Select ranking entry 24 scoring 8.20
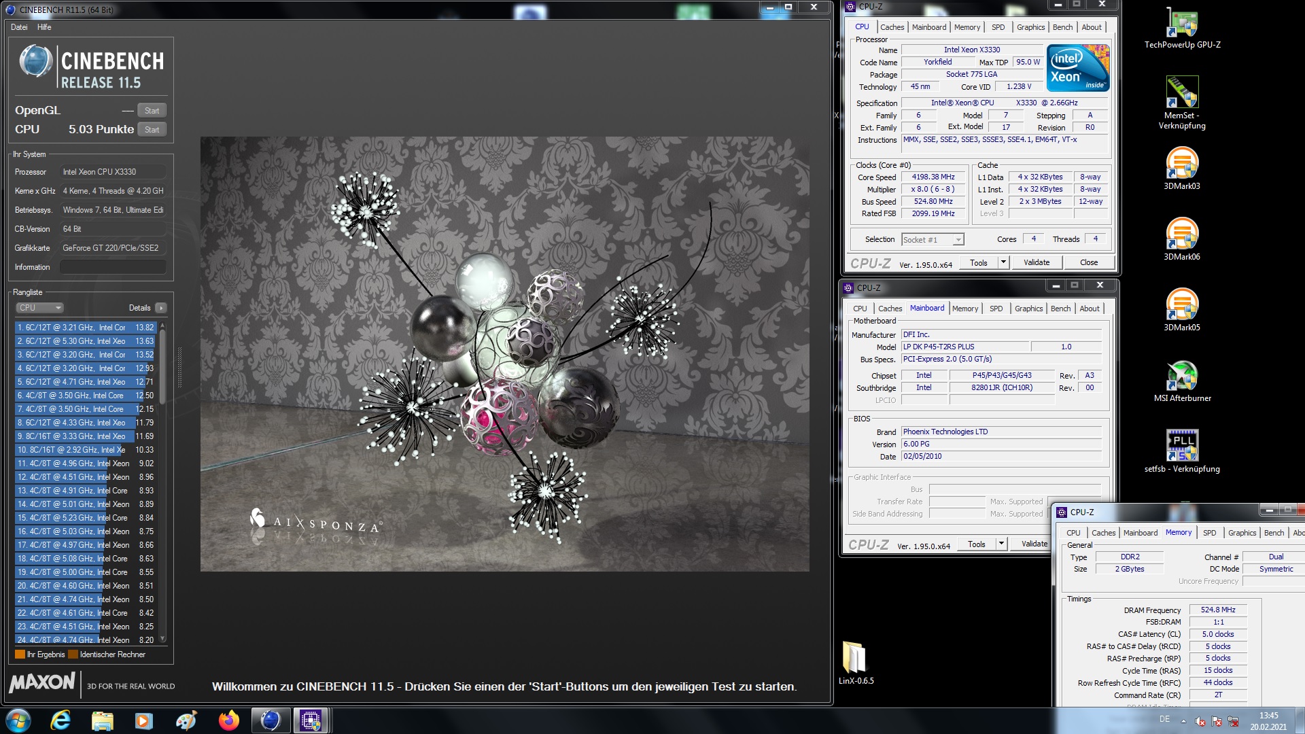The image size is (1305, 734). [86, 640]
